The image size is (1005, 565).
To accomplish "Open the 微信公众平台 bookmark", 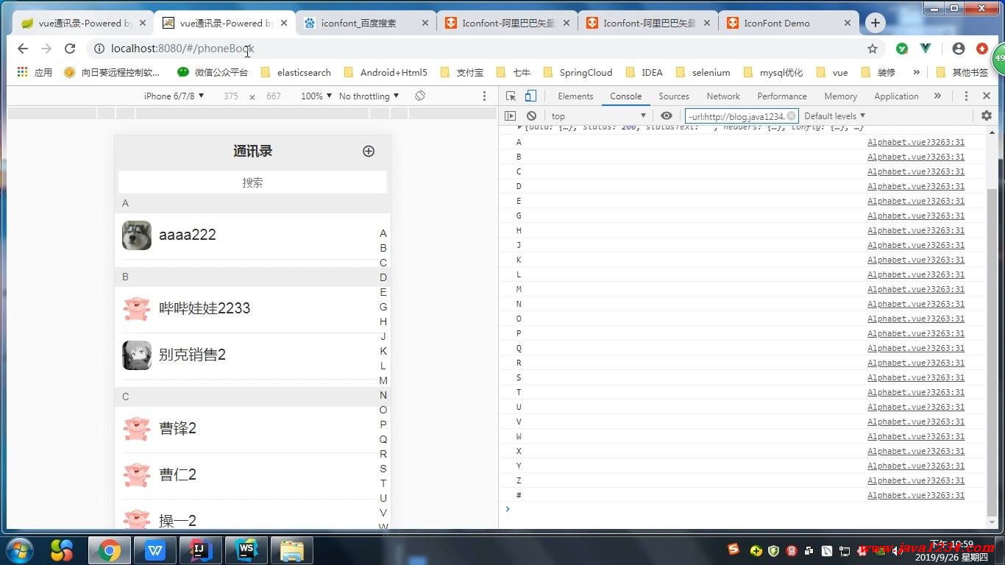I will click(213, 72).
